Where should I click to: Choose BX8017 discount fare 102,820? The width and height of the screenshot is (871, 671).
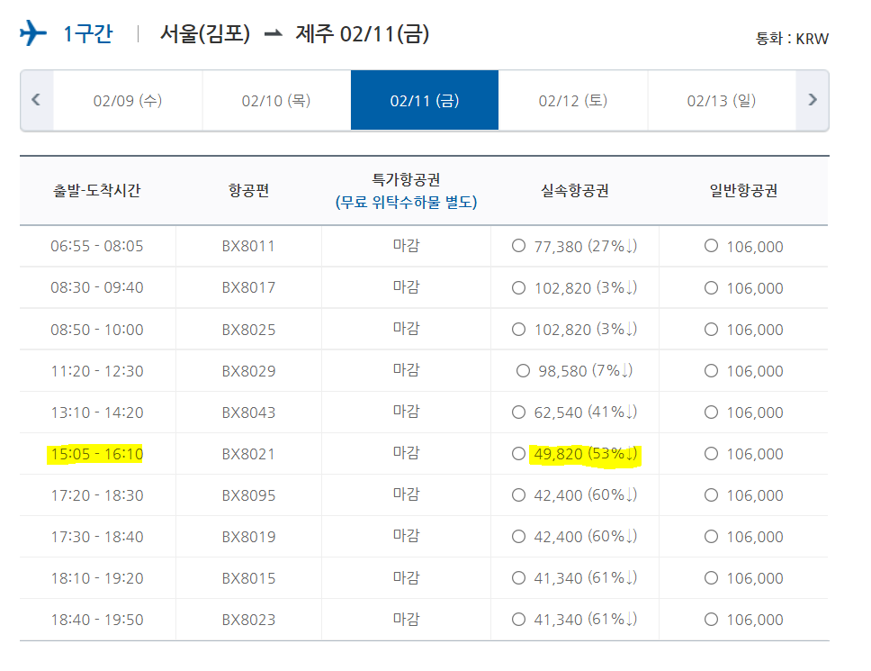coord(518,287)
